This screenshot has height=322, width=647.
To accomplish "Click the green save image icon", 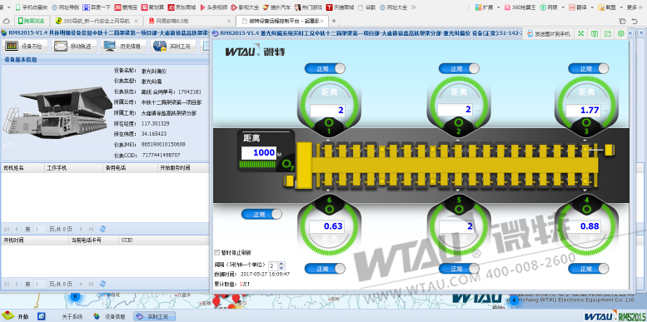I will pos(595,34).
